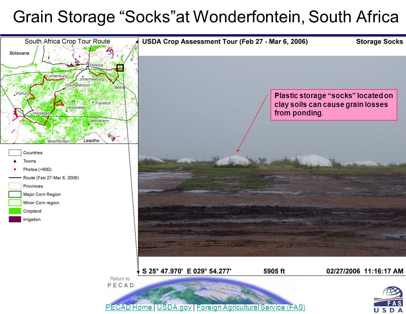Click the Kroonstad label on the map
This screenshot has height=314, width=406.
(77, 107)
